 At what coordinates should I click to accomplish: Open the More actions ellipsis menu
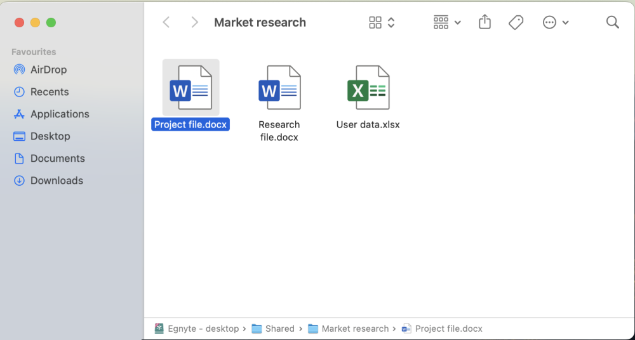[556, 22]
